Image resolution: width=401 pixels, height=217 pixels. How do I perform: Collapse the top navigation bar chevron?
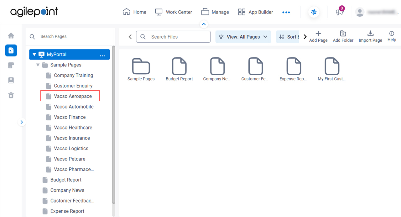tap(204, 24)
